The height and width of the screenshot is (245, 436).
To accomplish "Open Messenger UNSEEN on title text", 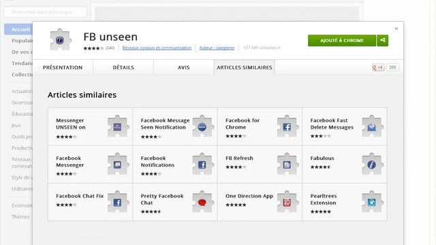I will [x=71, y=124].
